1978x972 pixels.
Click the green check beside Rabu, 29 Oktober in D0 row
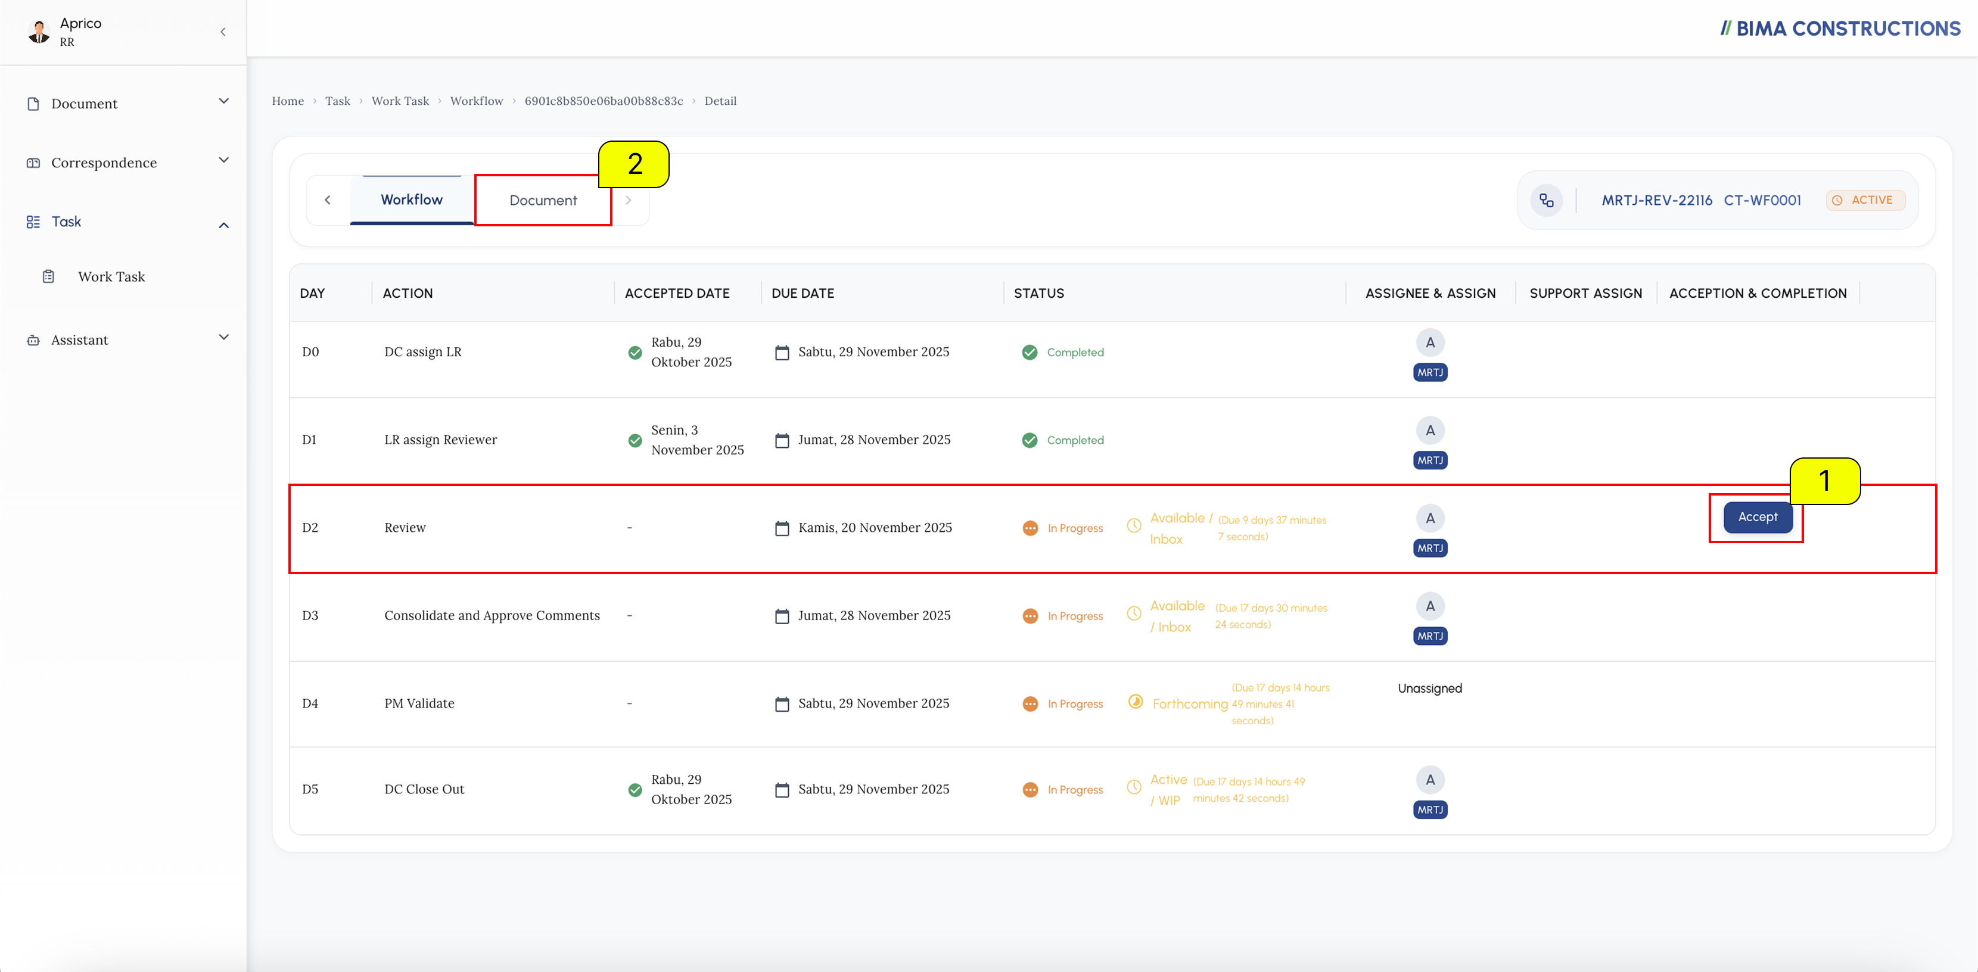point(635,353)
